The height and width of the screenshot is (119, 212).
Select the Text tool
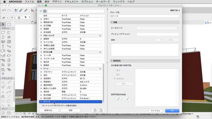pos(3,92)
